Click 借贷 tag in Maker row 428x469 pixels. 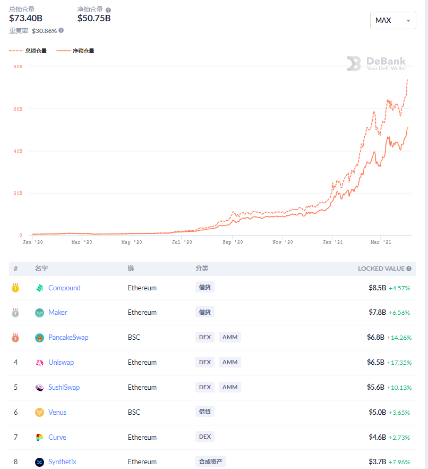click(x=204, y=312)
